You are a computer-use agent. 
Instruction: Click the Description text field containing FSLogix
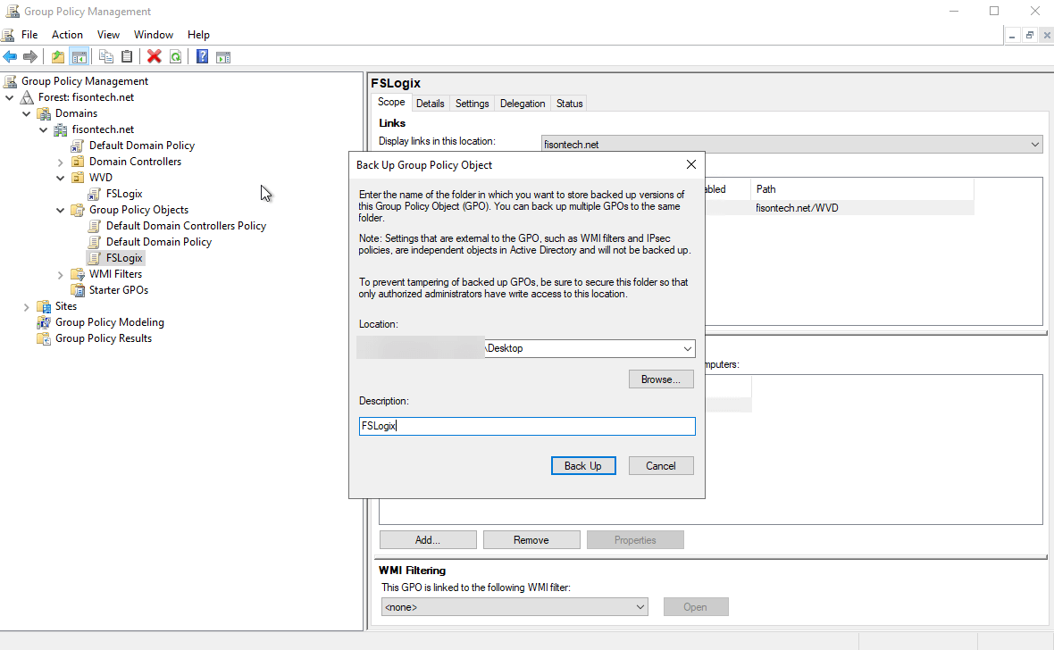pos(527,426)
